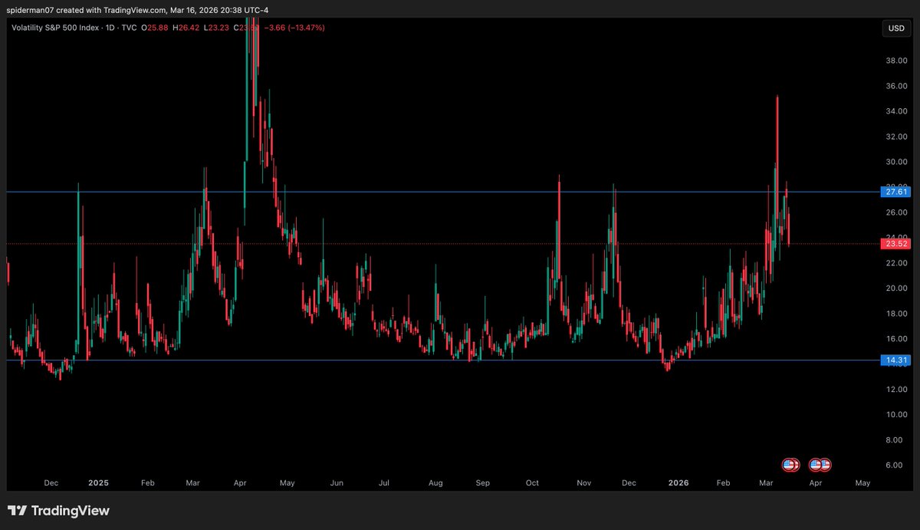Viewport: 920px width, 530px height.
Task: Click the low value L23.23
Action: [x=217, y=28]
